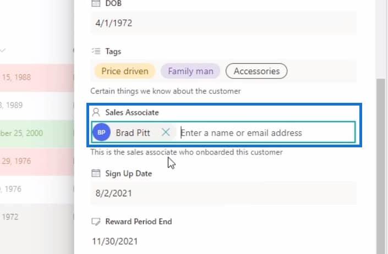Click the Sales Associate person icon
388x254 pixels.
point(96,112)
